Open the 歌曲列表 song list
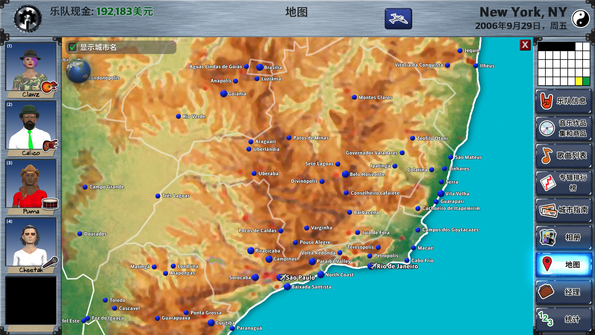Viewport: 595px width, 335px height. (x=563, y=155)
